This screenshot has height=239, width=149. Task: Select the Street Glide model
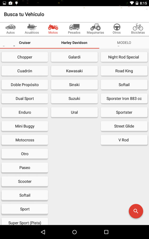point(124,126)
